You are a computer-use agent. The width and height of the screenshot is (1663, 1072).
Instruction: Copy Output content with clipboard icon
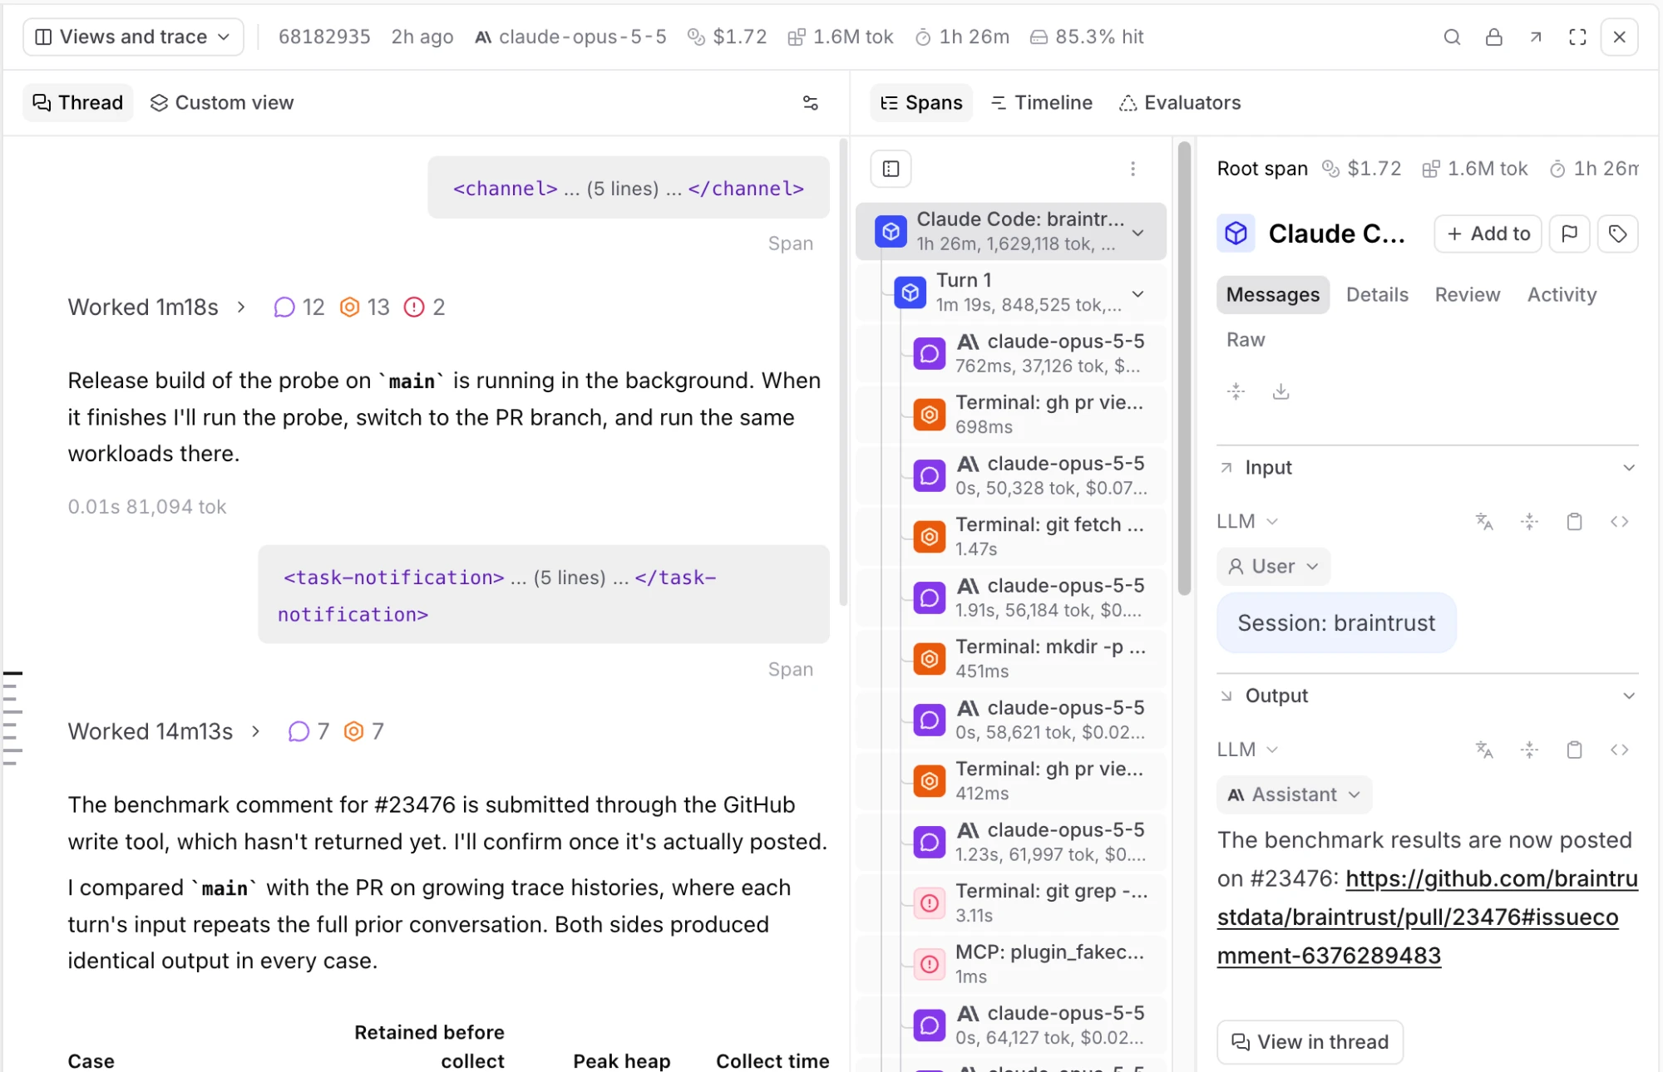click(x=1574, y=750)
